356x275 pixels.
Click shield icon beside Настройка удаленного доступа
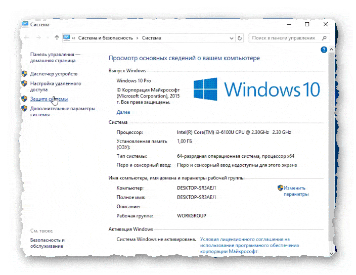(24, 83)
